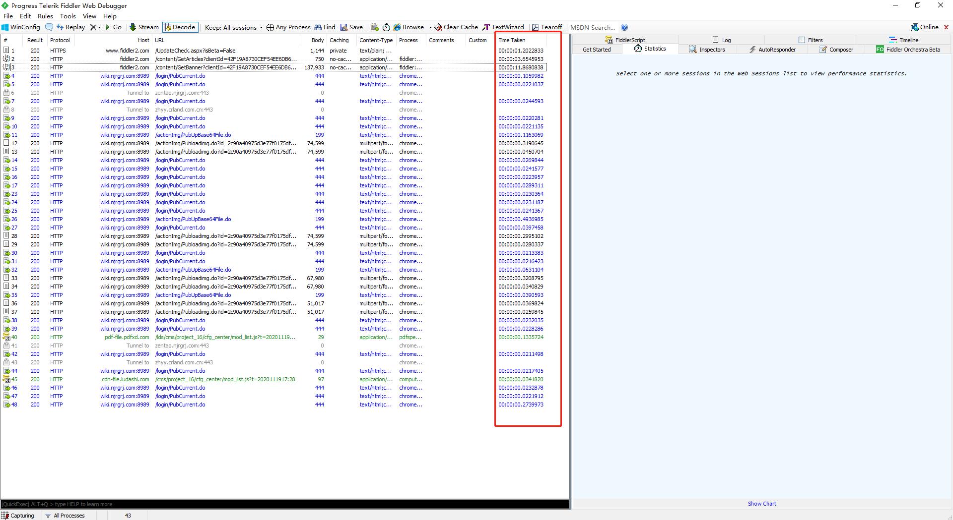This screenshot has height=520, width=953.
Task: Click the QuickExec command box
Action: click(x=285, y=504)
